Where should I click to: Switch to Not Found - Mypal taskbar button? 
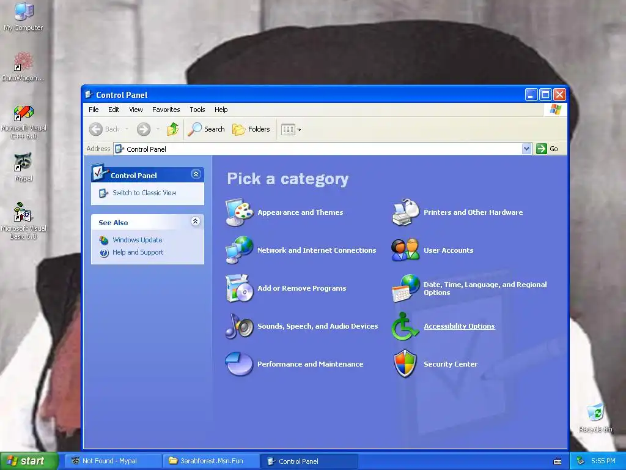[112, 461]
